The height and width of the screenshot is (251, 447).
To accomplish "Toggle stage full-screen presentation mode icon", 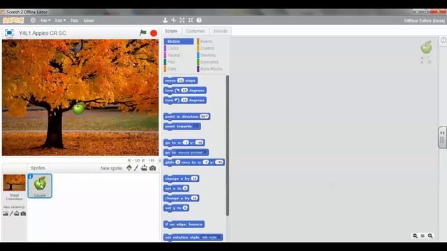I will point(9,33).
